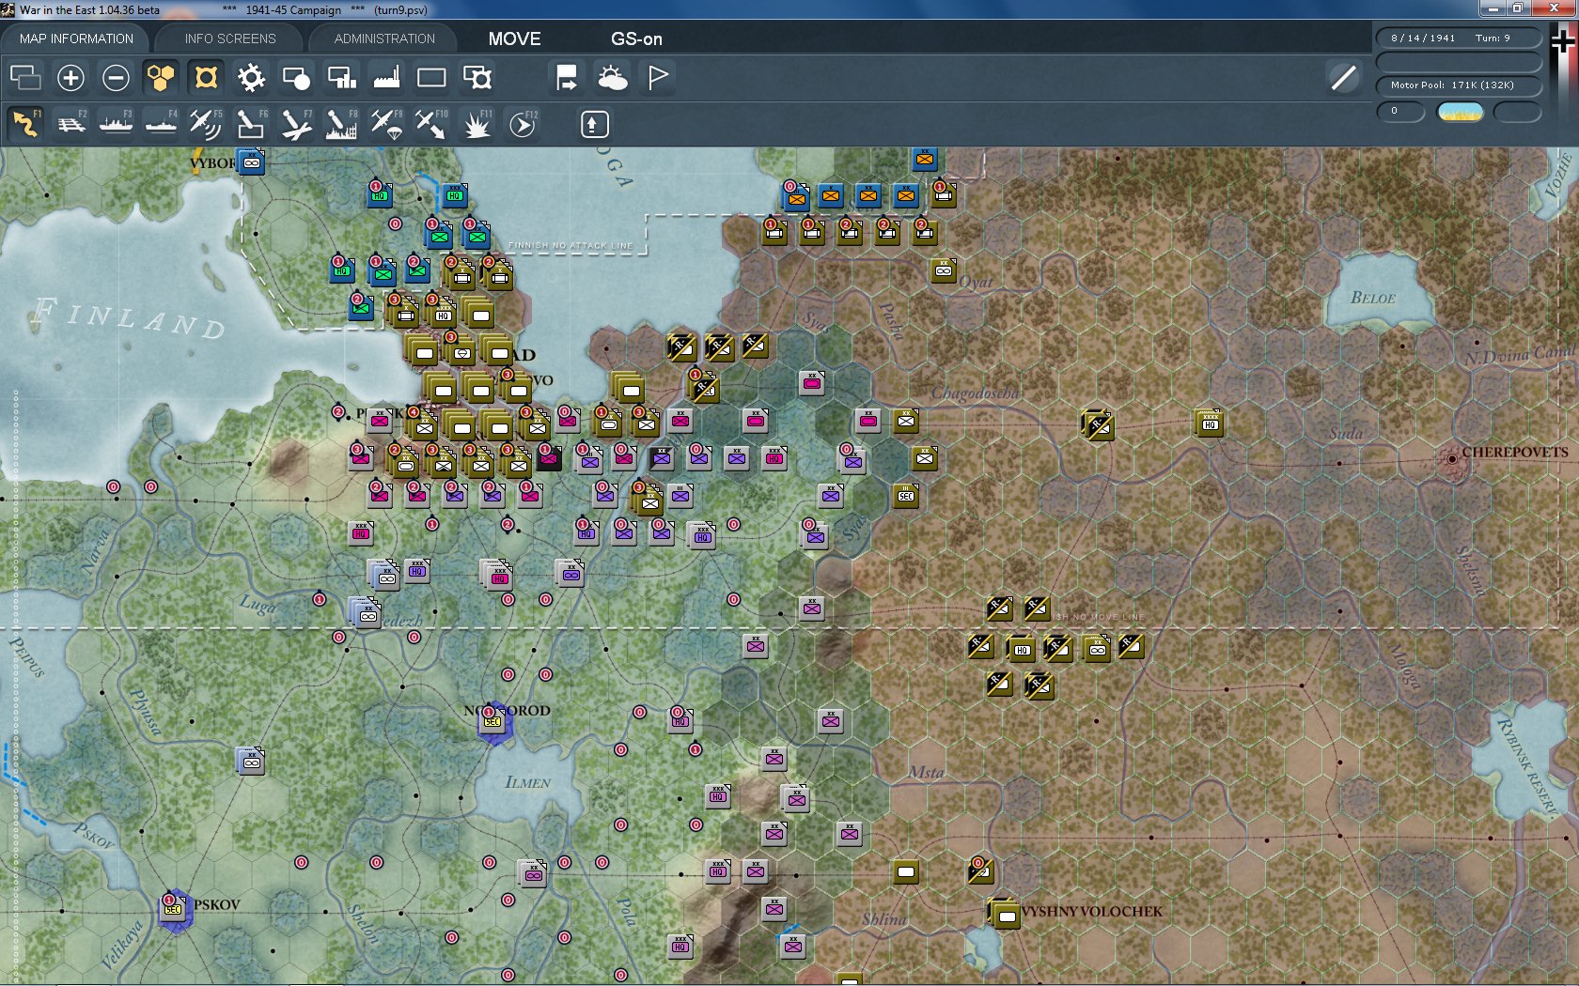
Task: Click the Motor Pool 171K readout
Action: [1459, 85]
